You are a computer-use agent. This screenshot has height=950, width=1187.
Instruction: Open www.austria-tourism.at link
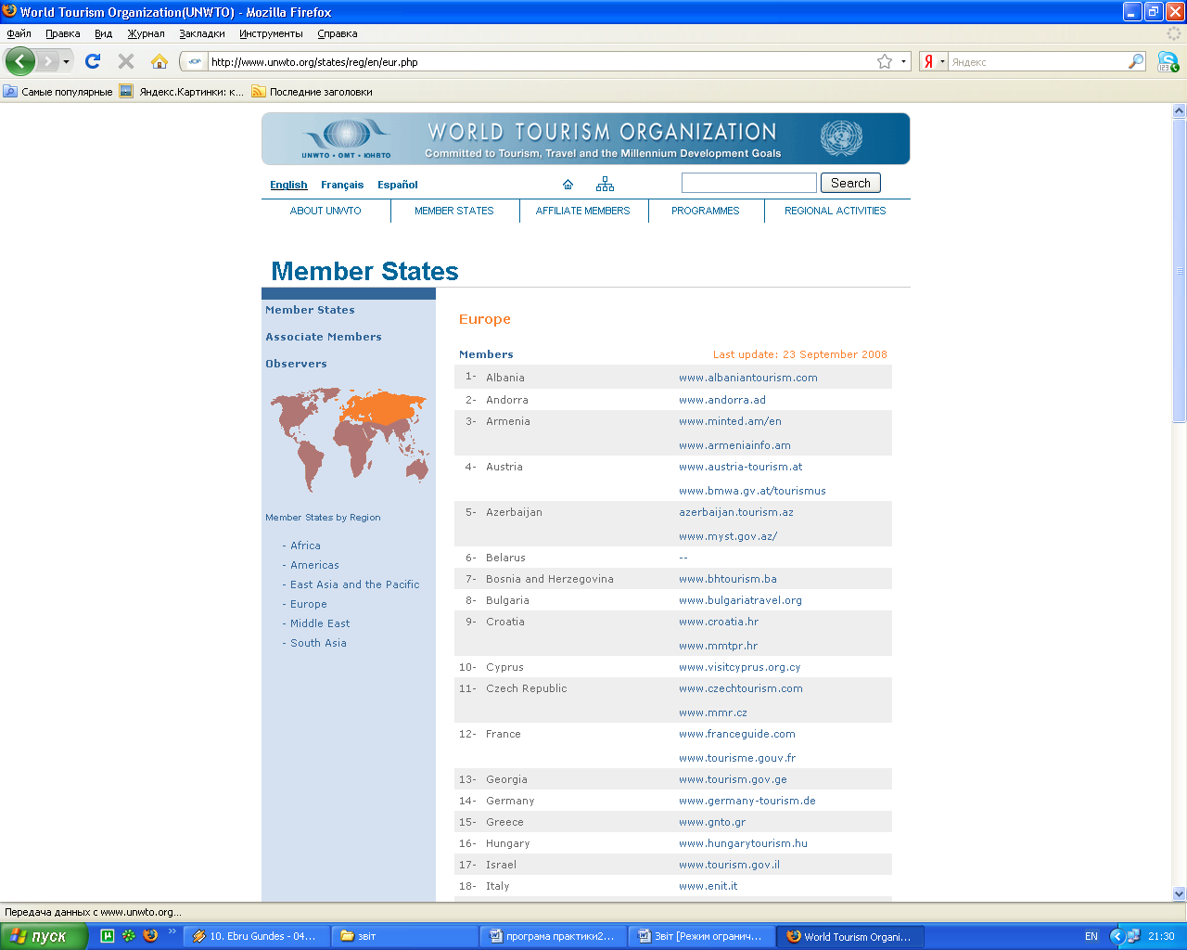click(x=741, y=467)
